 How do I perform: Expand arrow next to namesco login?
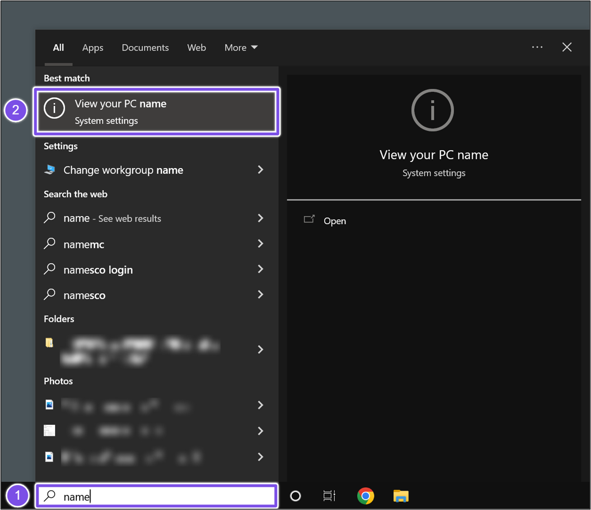(260, 269)
